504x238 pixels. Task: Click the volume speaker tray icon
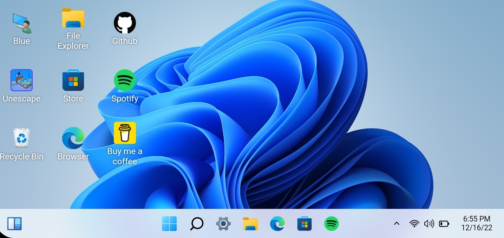coord(429,224)
